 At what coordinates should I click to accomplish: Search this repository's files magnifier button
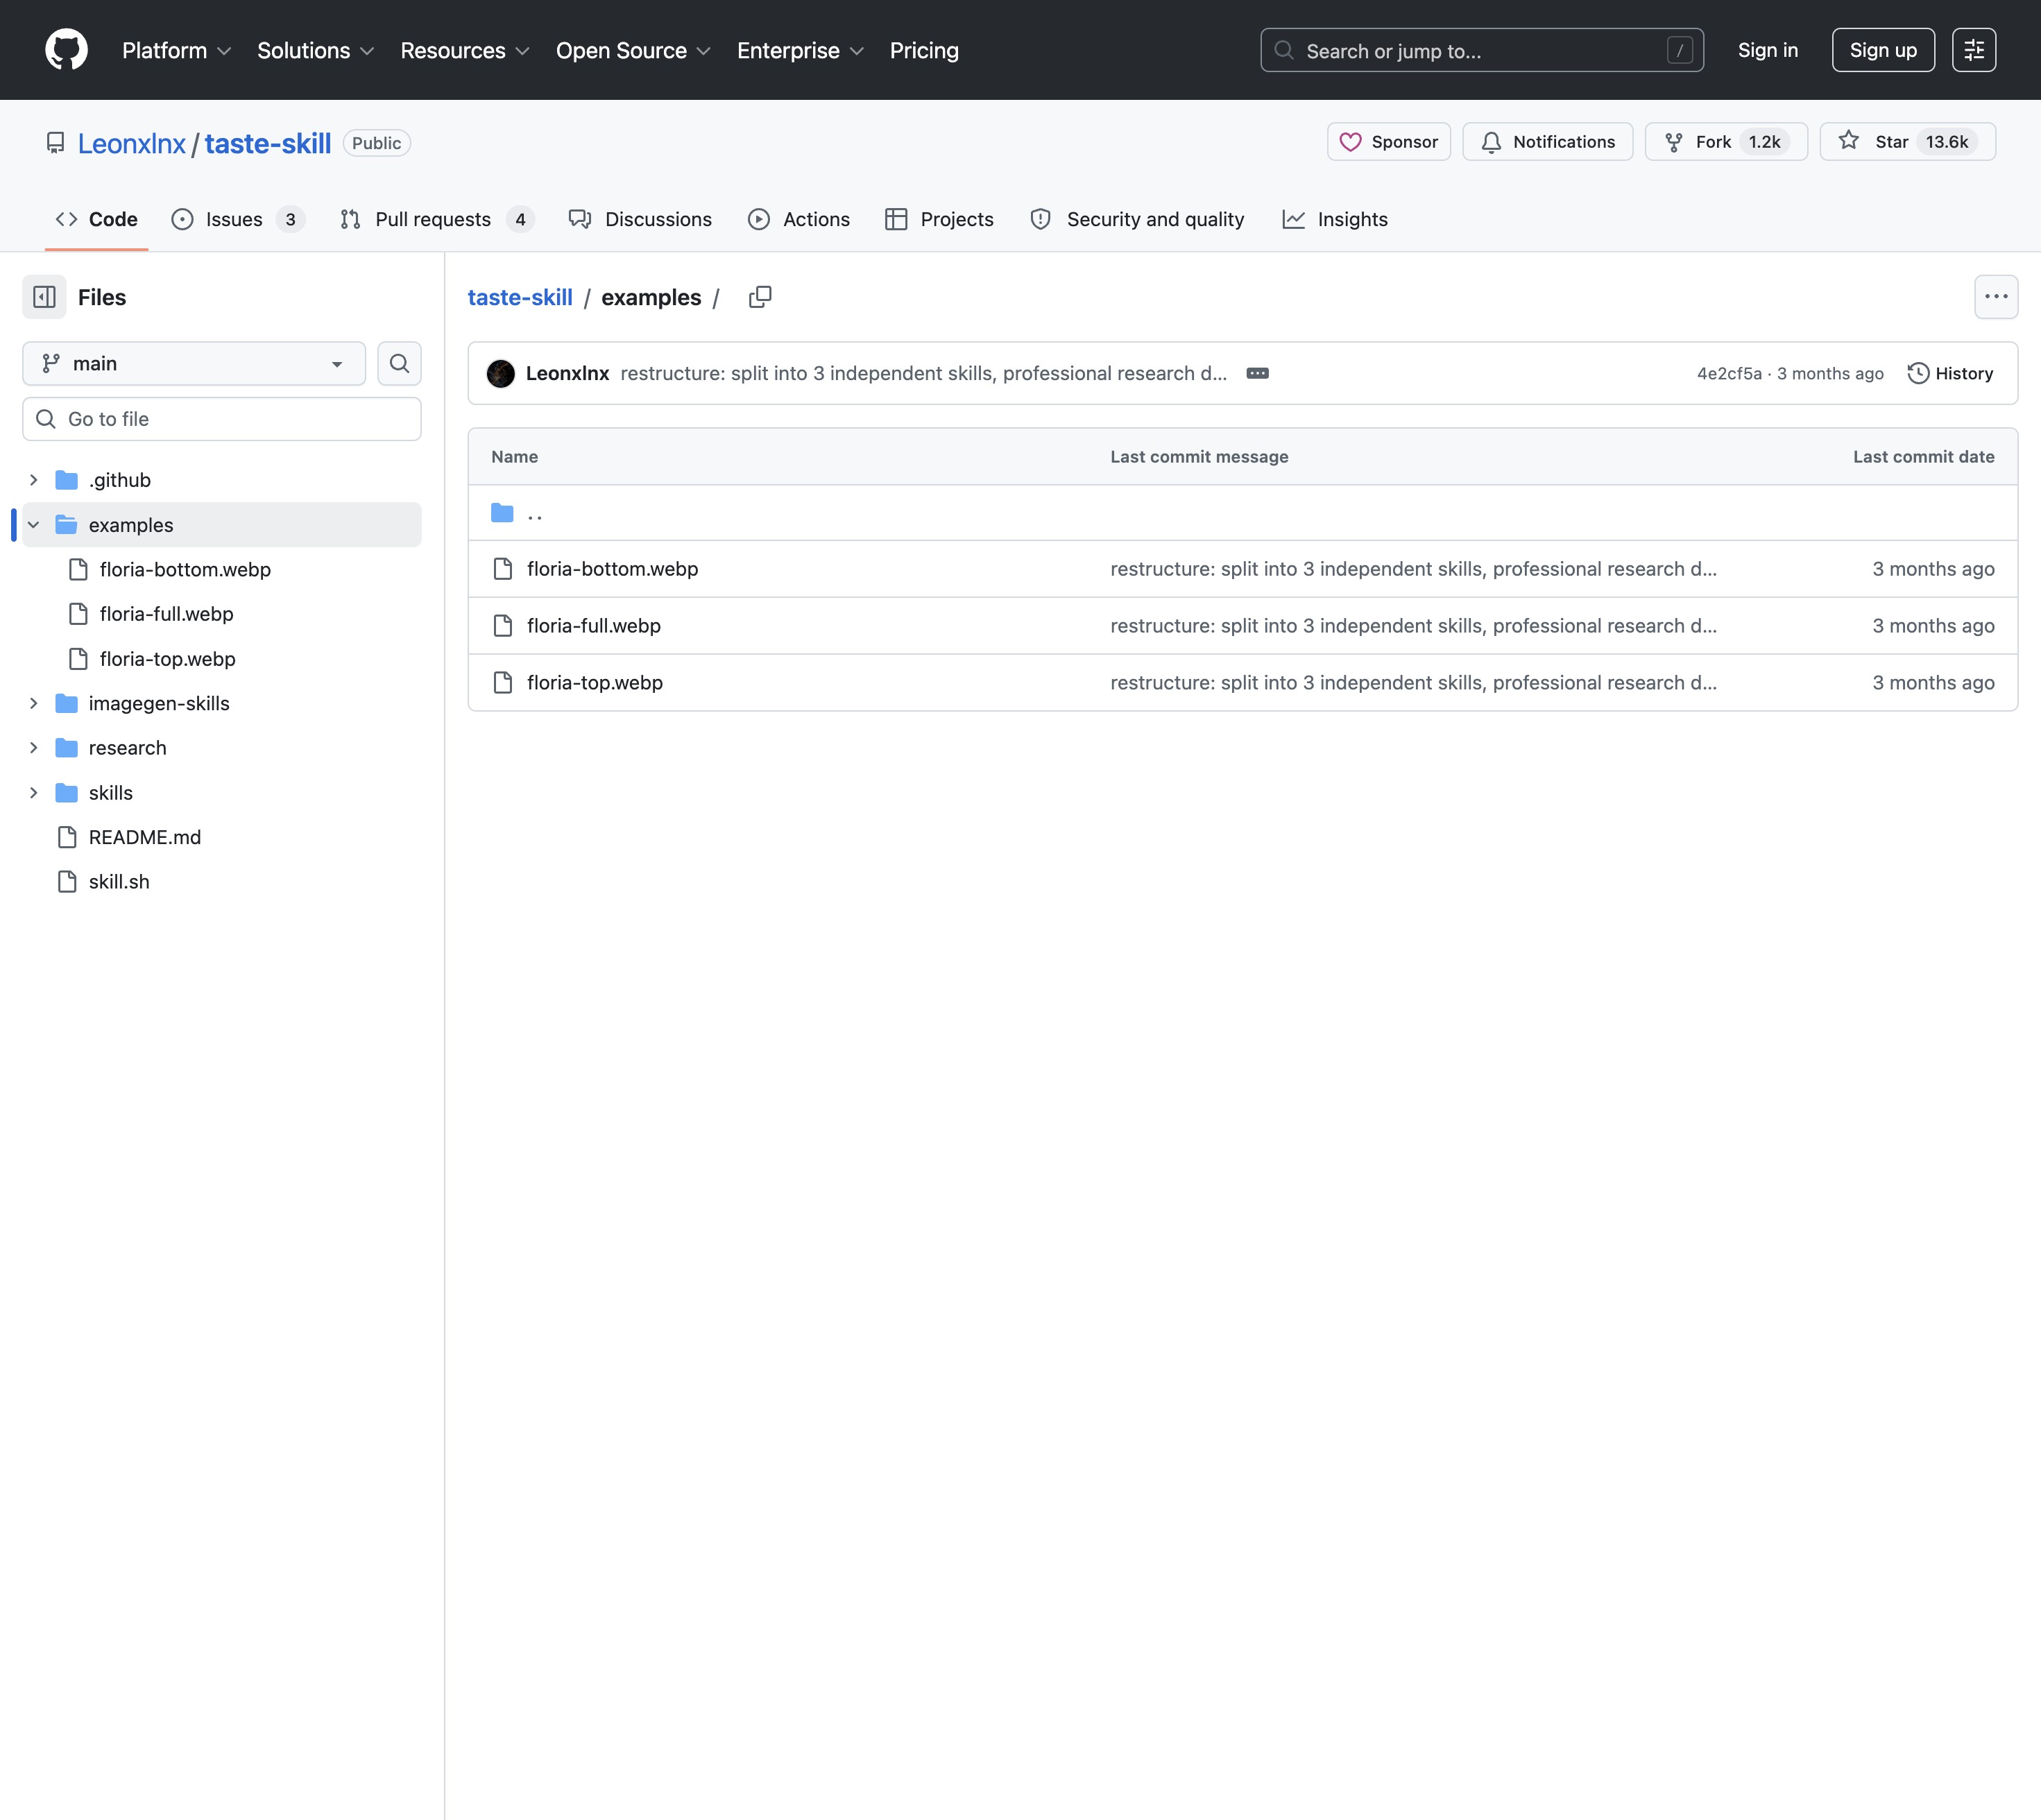click(399, 363)
